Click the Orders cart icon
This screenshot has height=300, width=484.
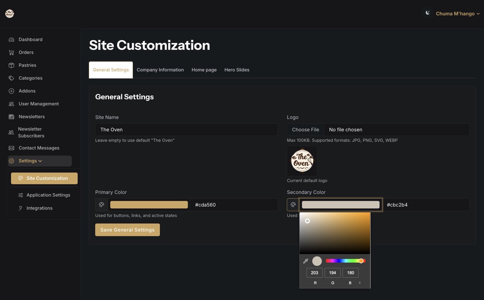[x=11, y=52]
